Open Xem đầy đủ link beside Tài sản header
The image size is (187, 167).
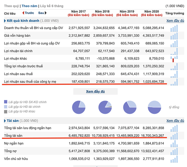tap(175, 121)
